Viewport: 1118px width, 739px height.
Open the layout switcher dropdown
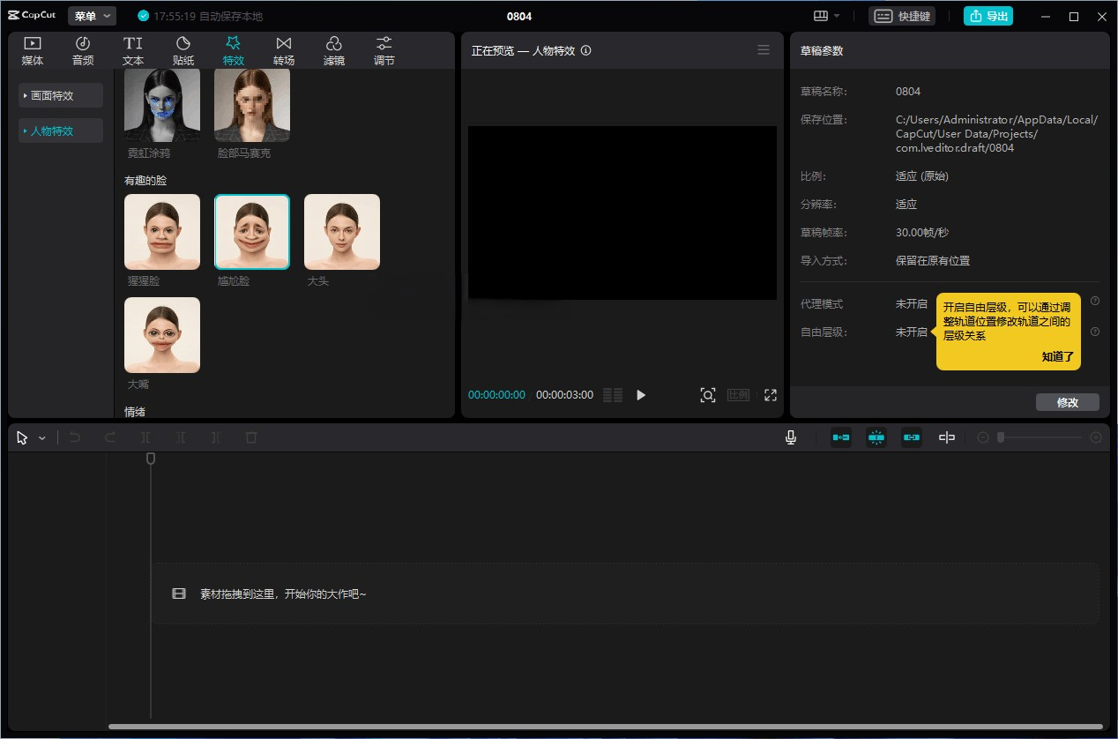click(x=827, y=16)
